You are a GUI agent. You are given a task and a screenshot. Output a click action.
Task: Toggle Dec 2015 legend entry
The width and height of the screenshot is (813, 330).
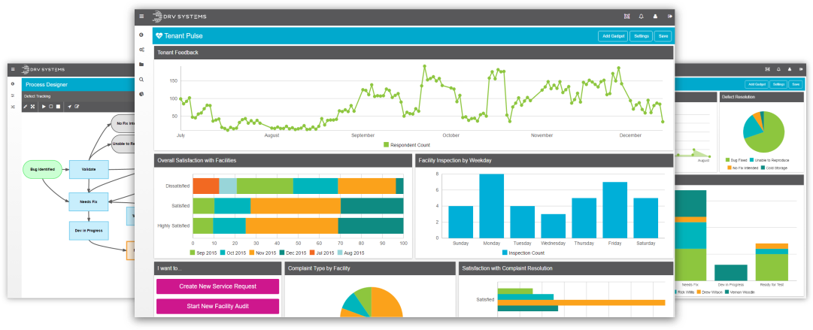[293, 253]
